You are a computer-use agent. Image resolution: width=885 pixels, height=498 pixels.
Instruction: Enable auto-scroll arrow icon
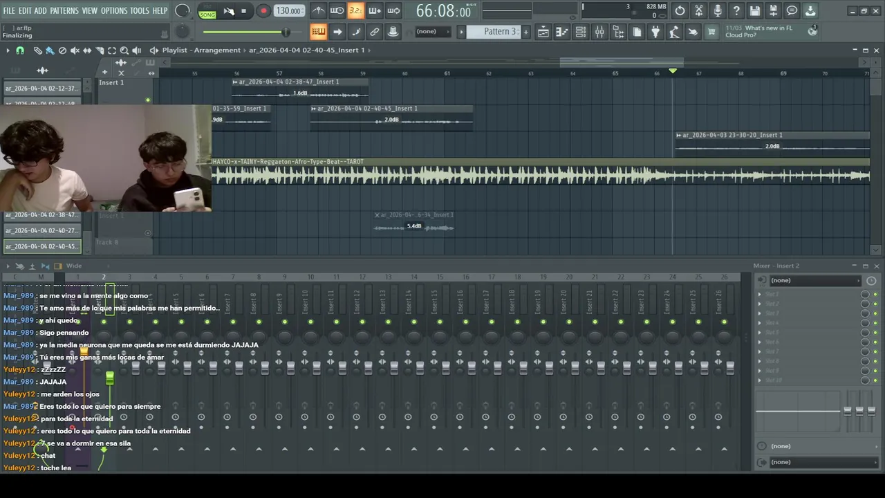337,32
